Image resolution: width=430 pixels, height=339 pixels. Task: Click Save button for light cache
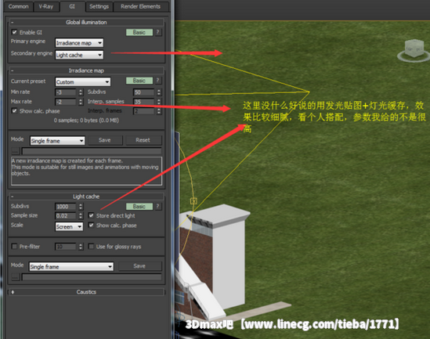point(139,266)
